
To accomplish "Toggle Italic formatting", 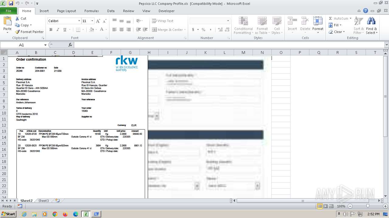I will tap(58, 30).
